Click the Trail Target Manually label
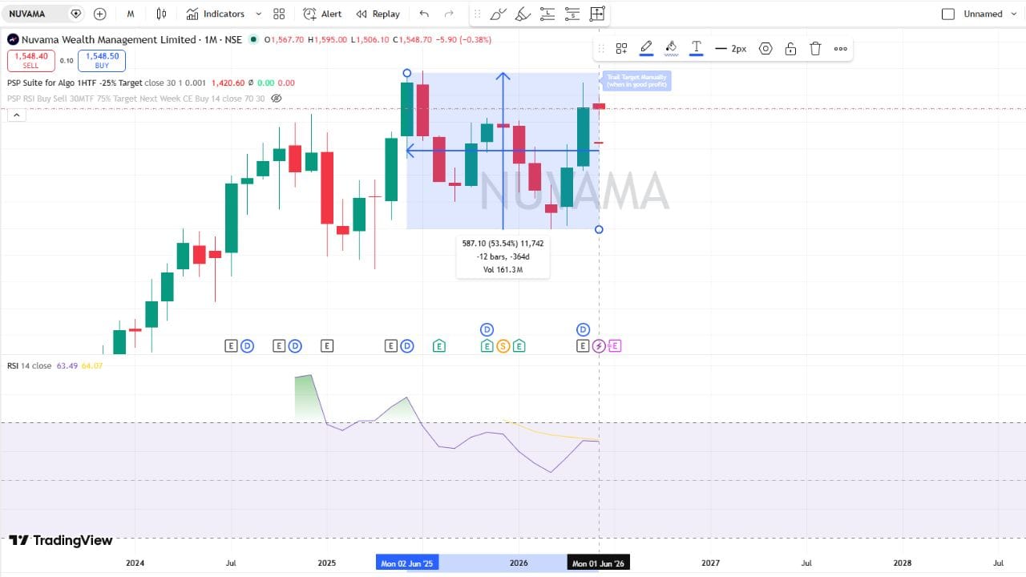The height and width of the screenshot is (577, 1026). point(636,81)
